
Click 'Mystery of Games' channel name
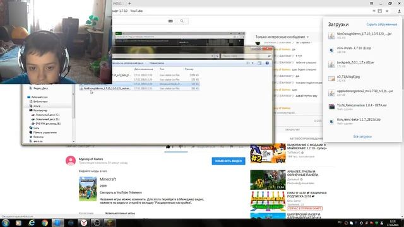(91, 159)
